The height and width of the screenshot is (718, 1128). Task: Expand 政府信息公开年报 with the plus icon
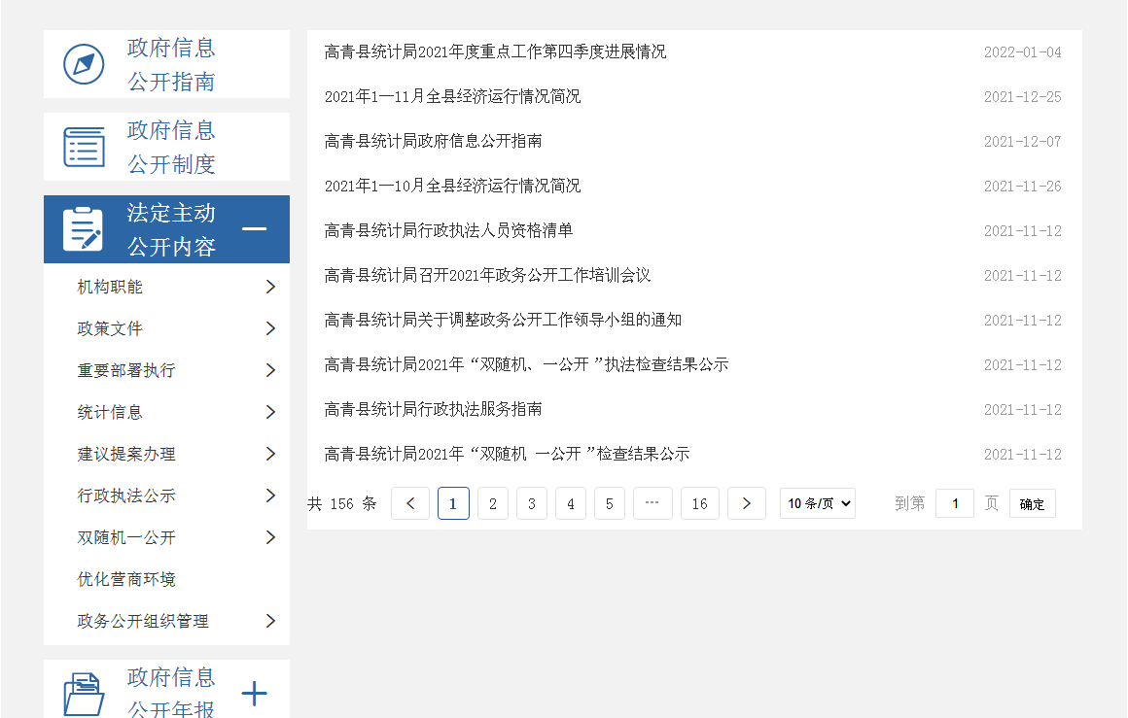tap(254, 694)
